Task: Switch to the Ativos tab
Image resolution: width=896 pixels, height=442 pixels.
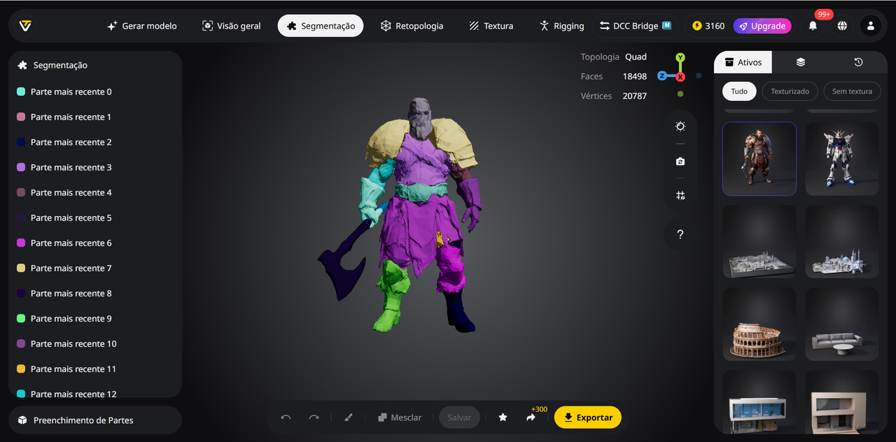Action: tap(743, 62)
